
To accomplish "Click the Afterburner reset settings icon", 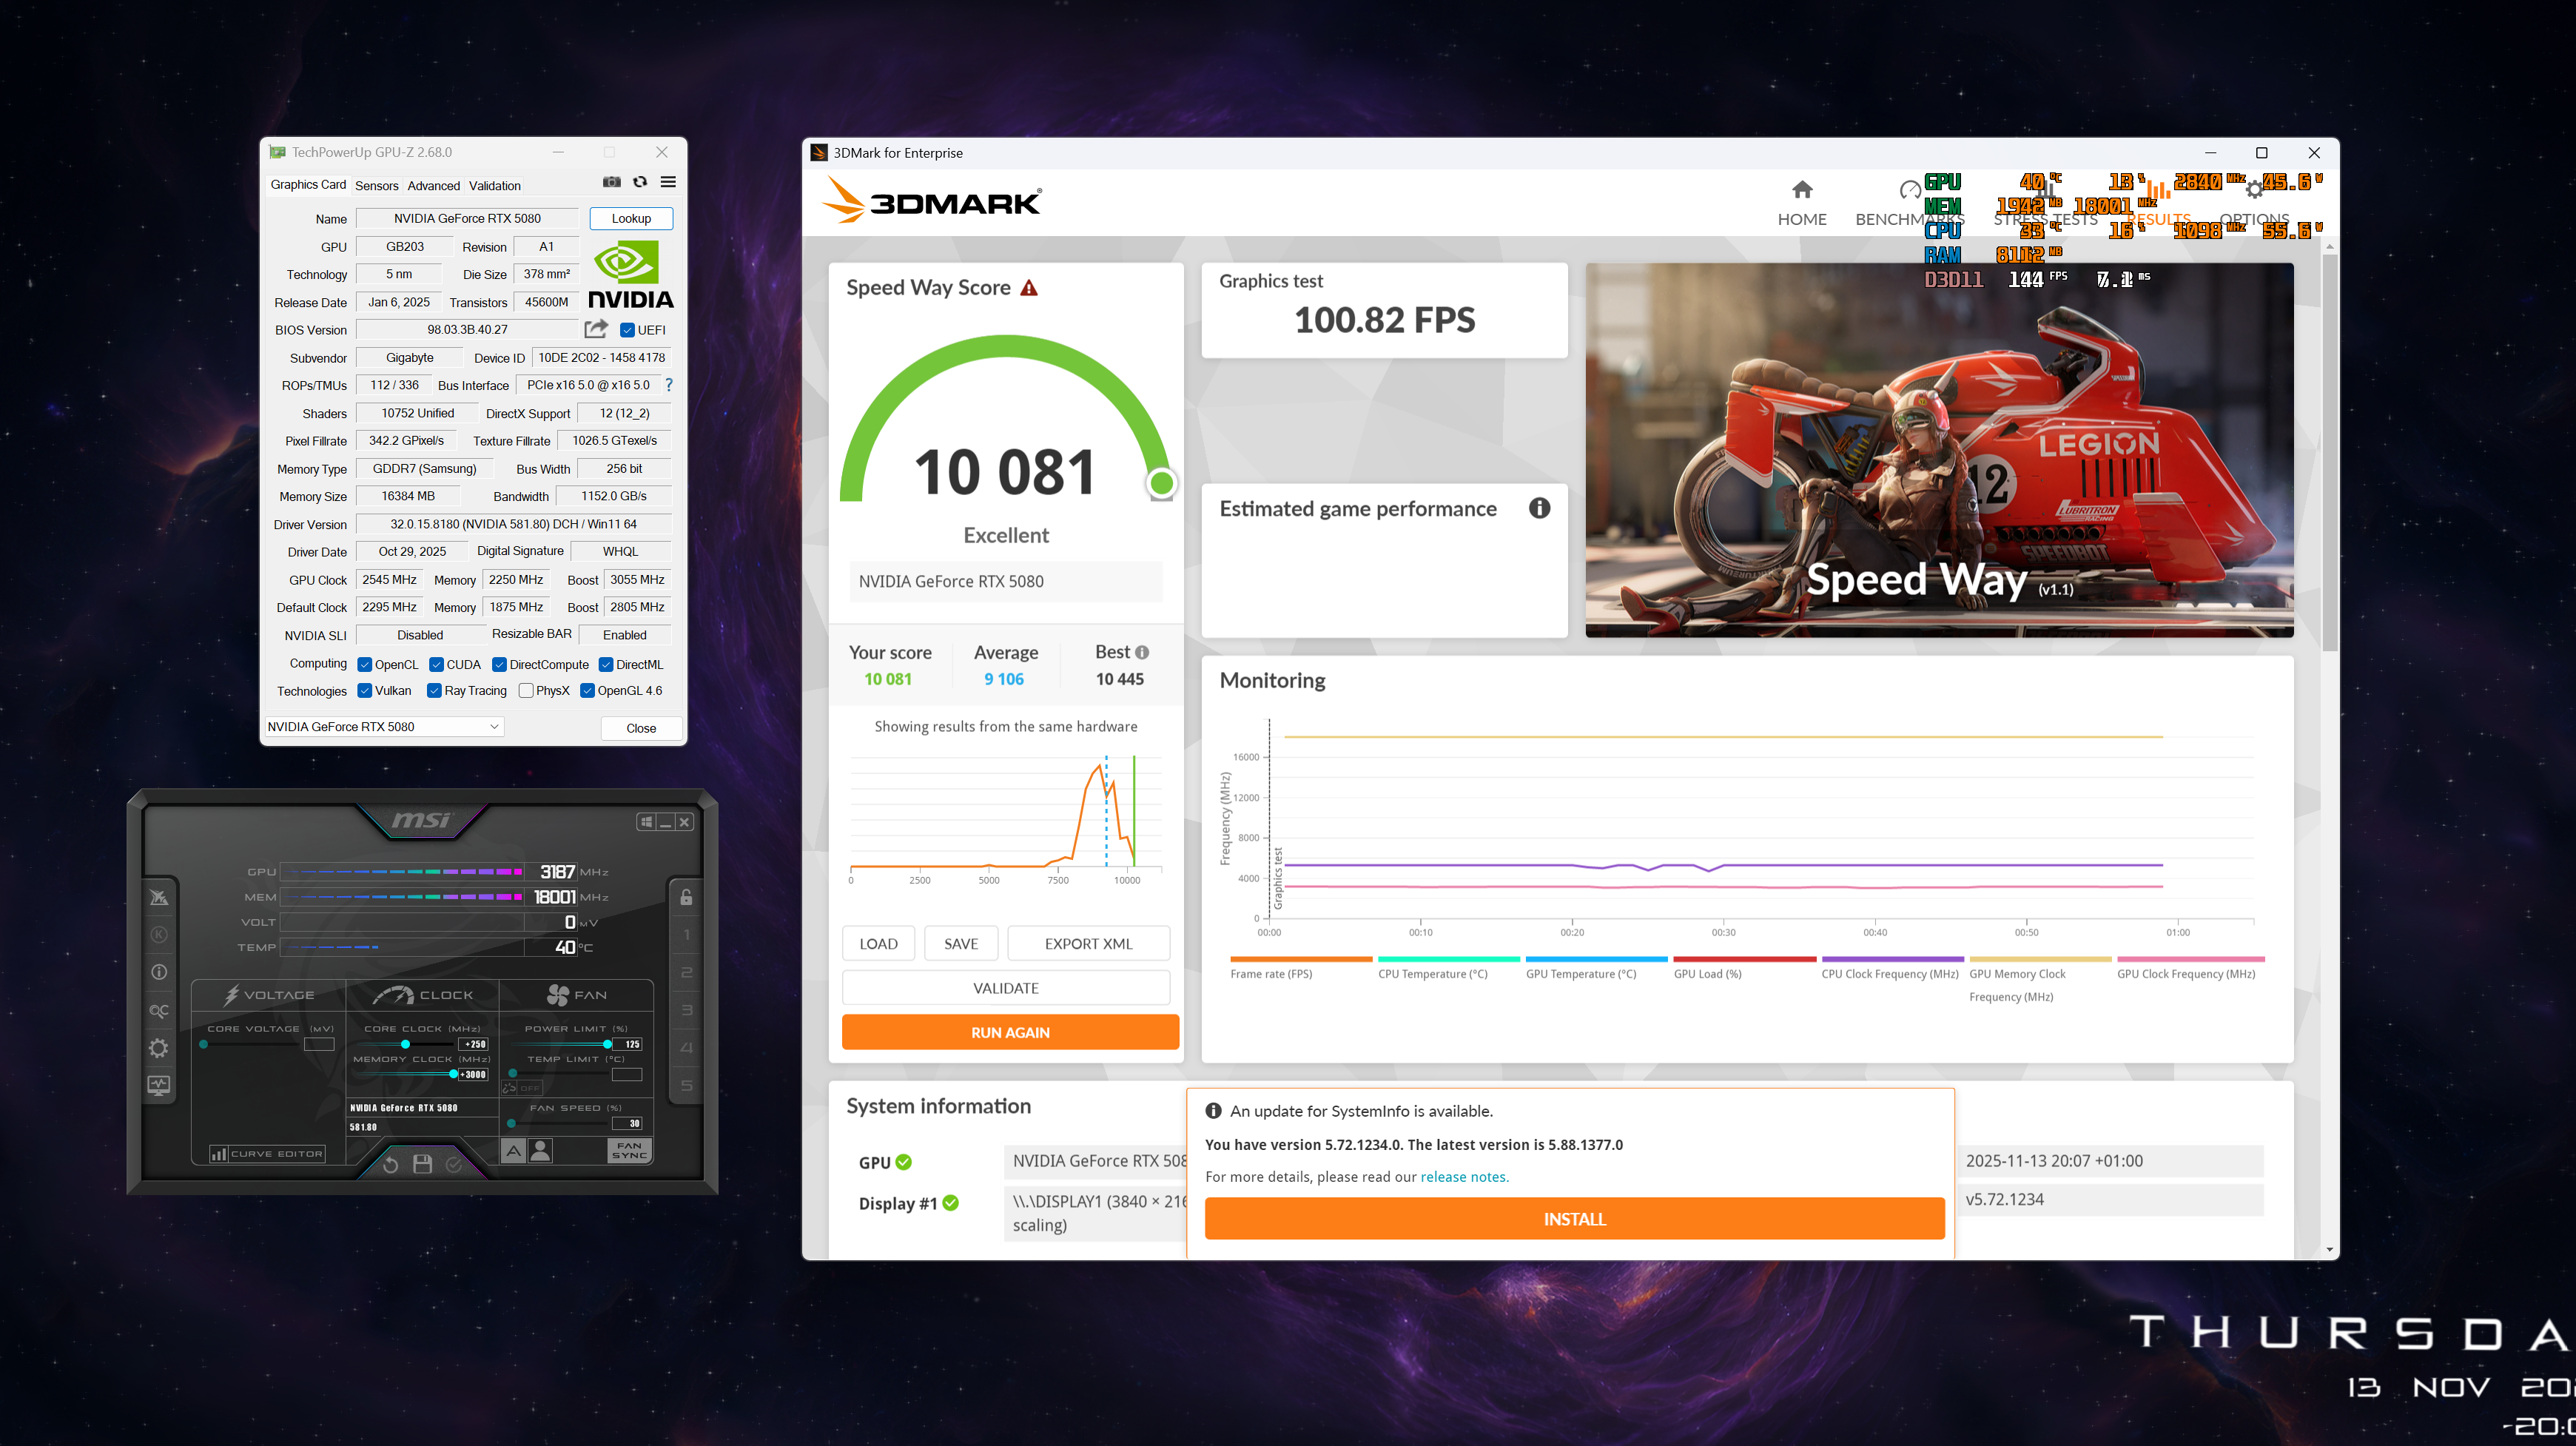I will 391,1164.
